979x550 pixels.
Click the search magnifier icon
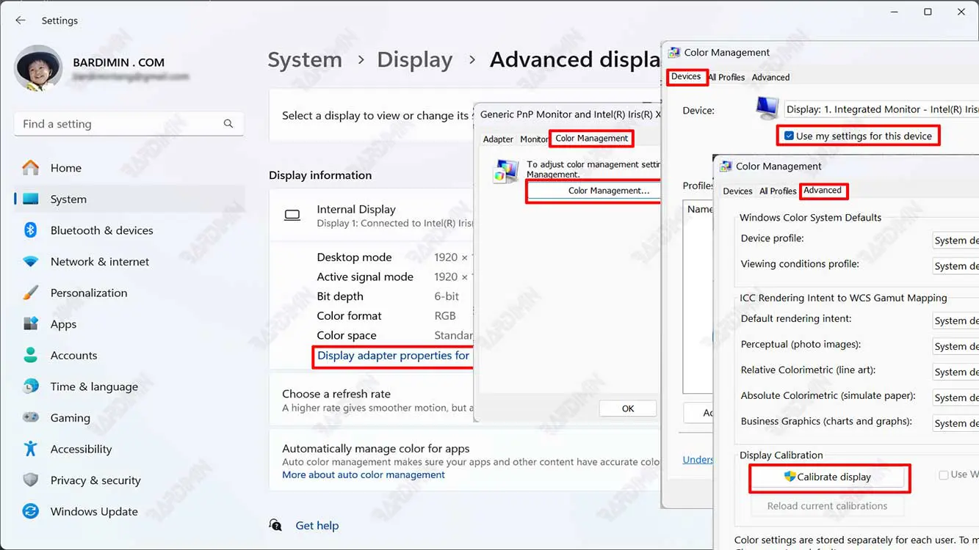pos(228,124)
